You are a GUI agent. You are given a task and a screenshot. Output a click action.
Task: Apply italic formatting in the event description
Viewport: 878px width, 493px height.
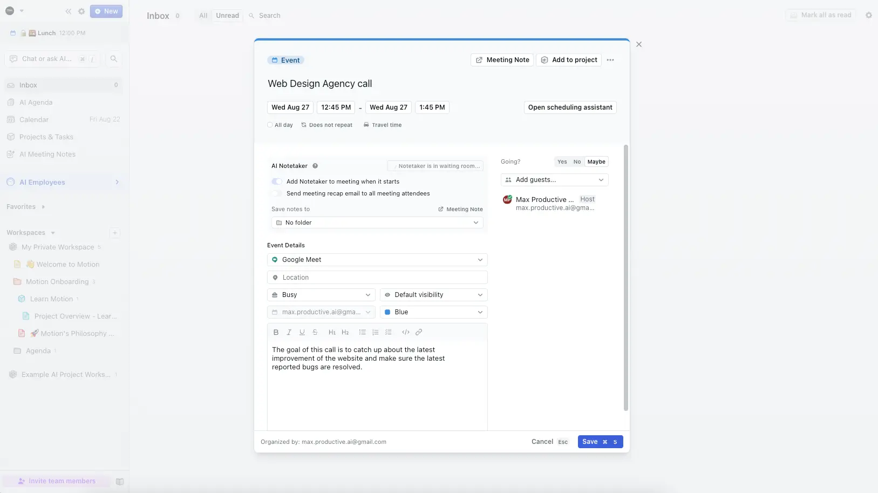tap(289, 332)
